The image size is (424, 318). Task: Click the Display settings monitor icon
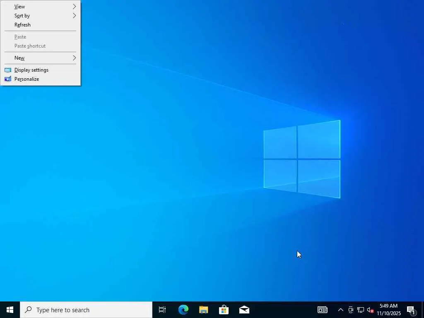pos(8,70)
